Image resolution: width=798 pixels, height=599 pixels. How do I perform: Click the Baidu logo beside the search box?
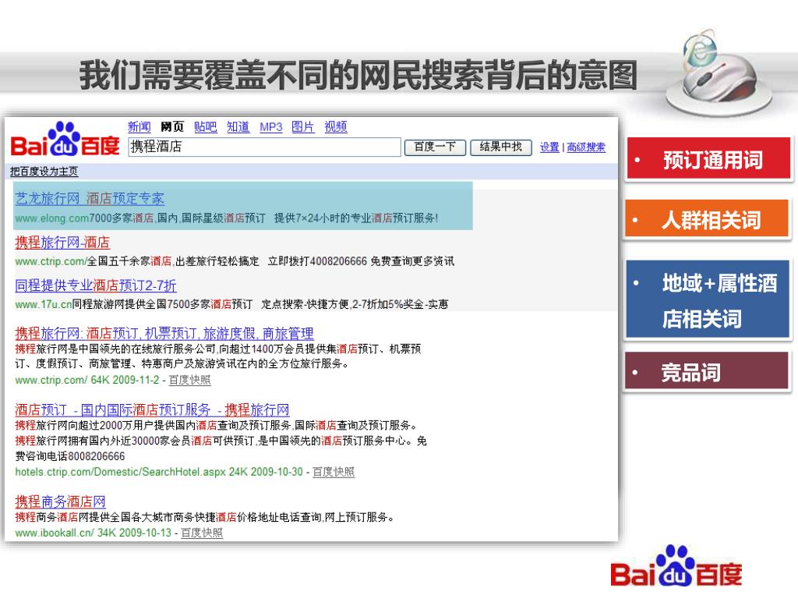pyautogui.click(x=65, y=140)
